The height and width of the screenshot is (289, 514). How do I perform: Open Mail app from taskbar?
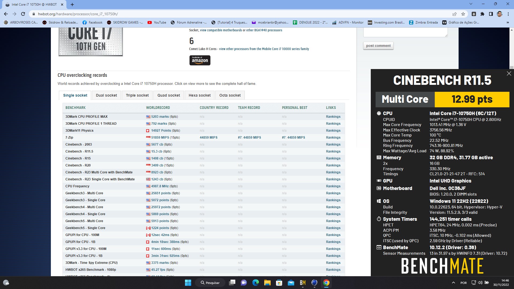pyautogui.click(x=291, y=283)
